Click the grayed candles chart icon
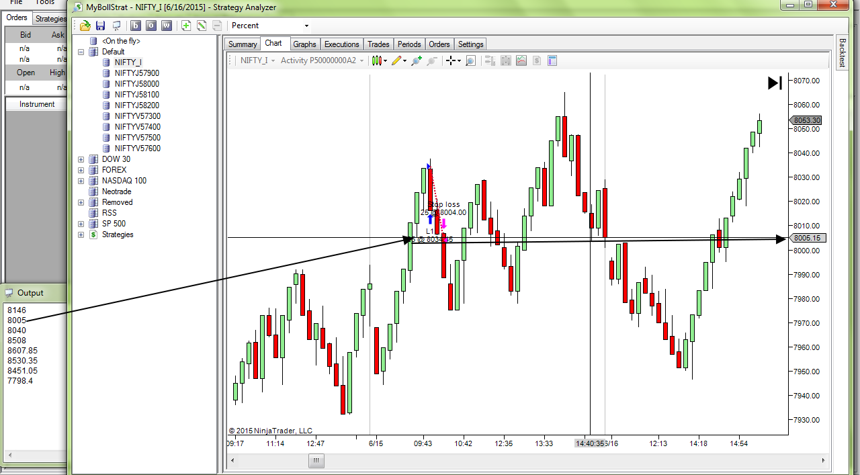 [x=505, y=60]
